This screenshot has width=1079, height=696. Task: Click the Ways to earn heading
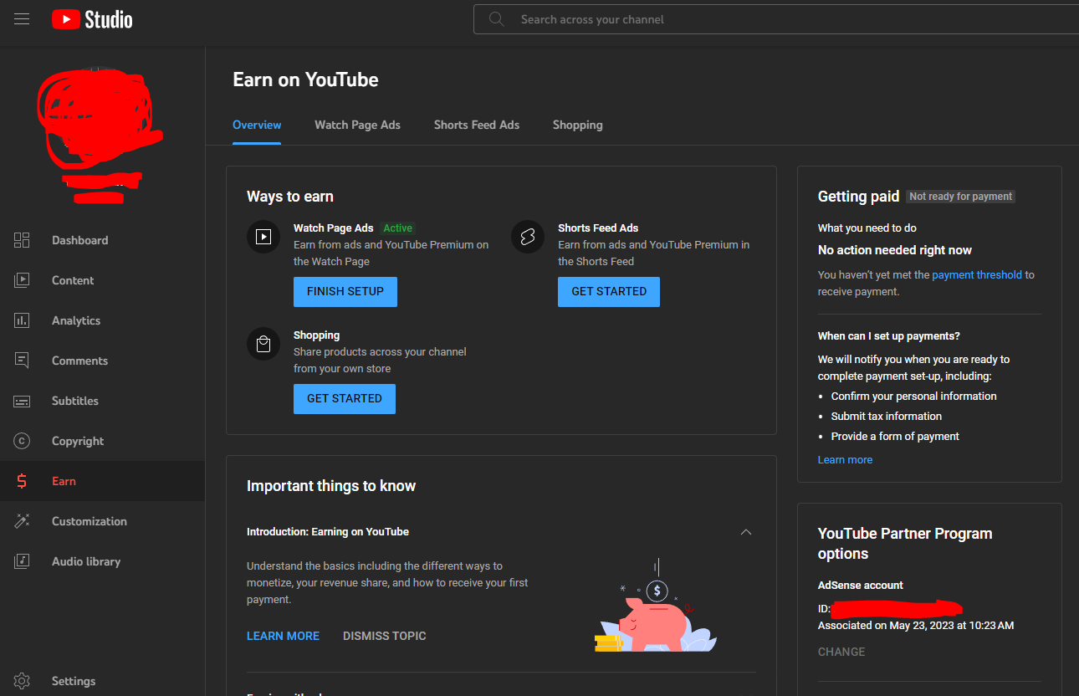tap(290, 197)
